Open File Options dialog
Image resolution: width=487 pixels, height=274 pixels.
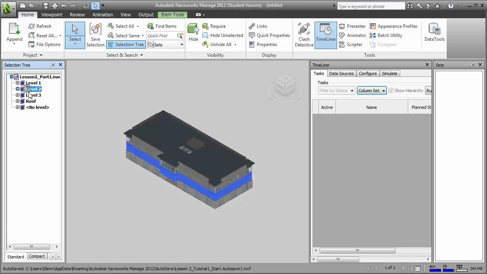[44, 45]
